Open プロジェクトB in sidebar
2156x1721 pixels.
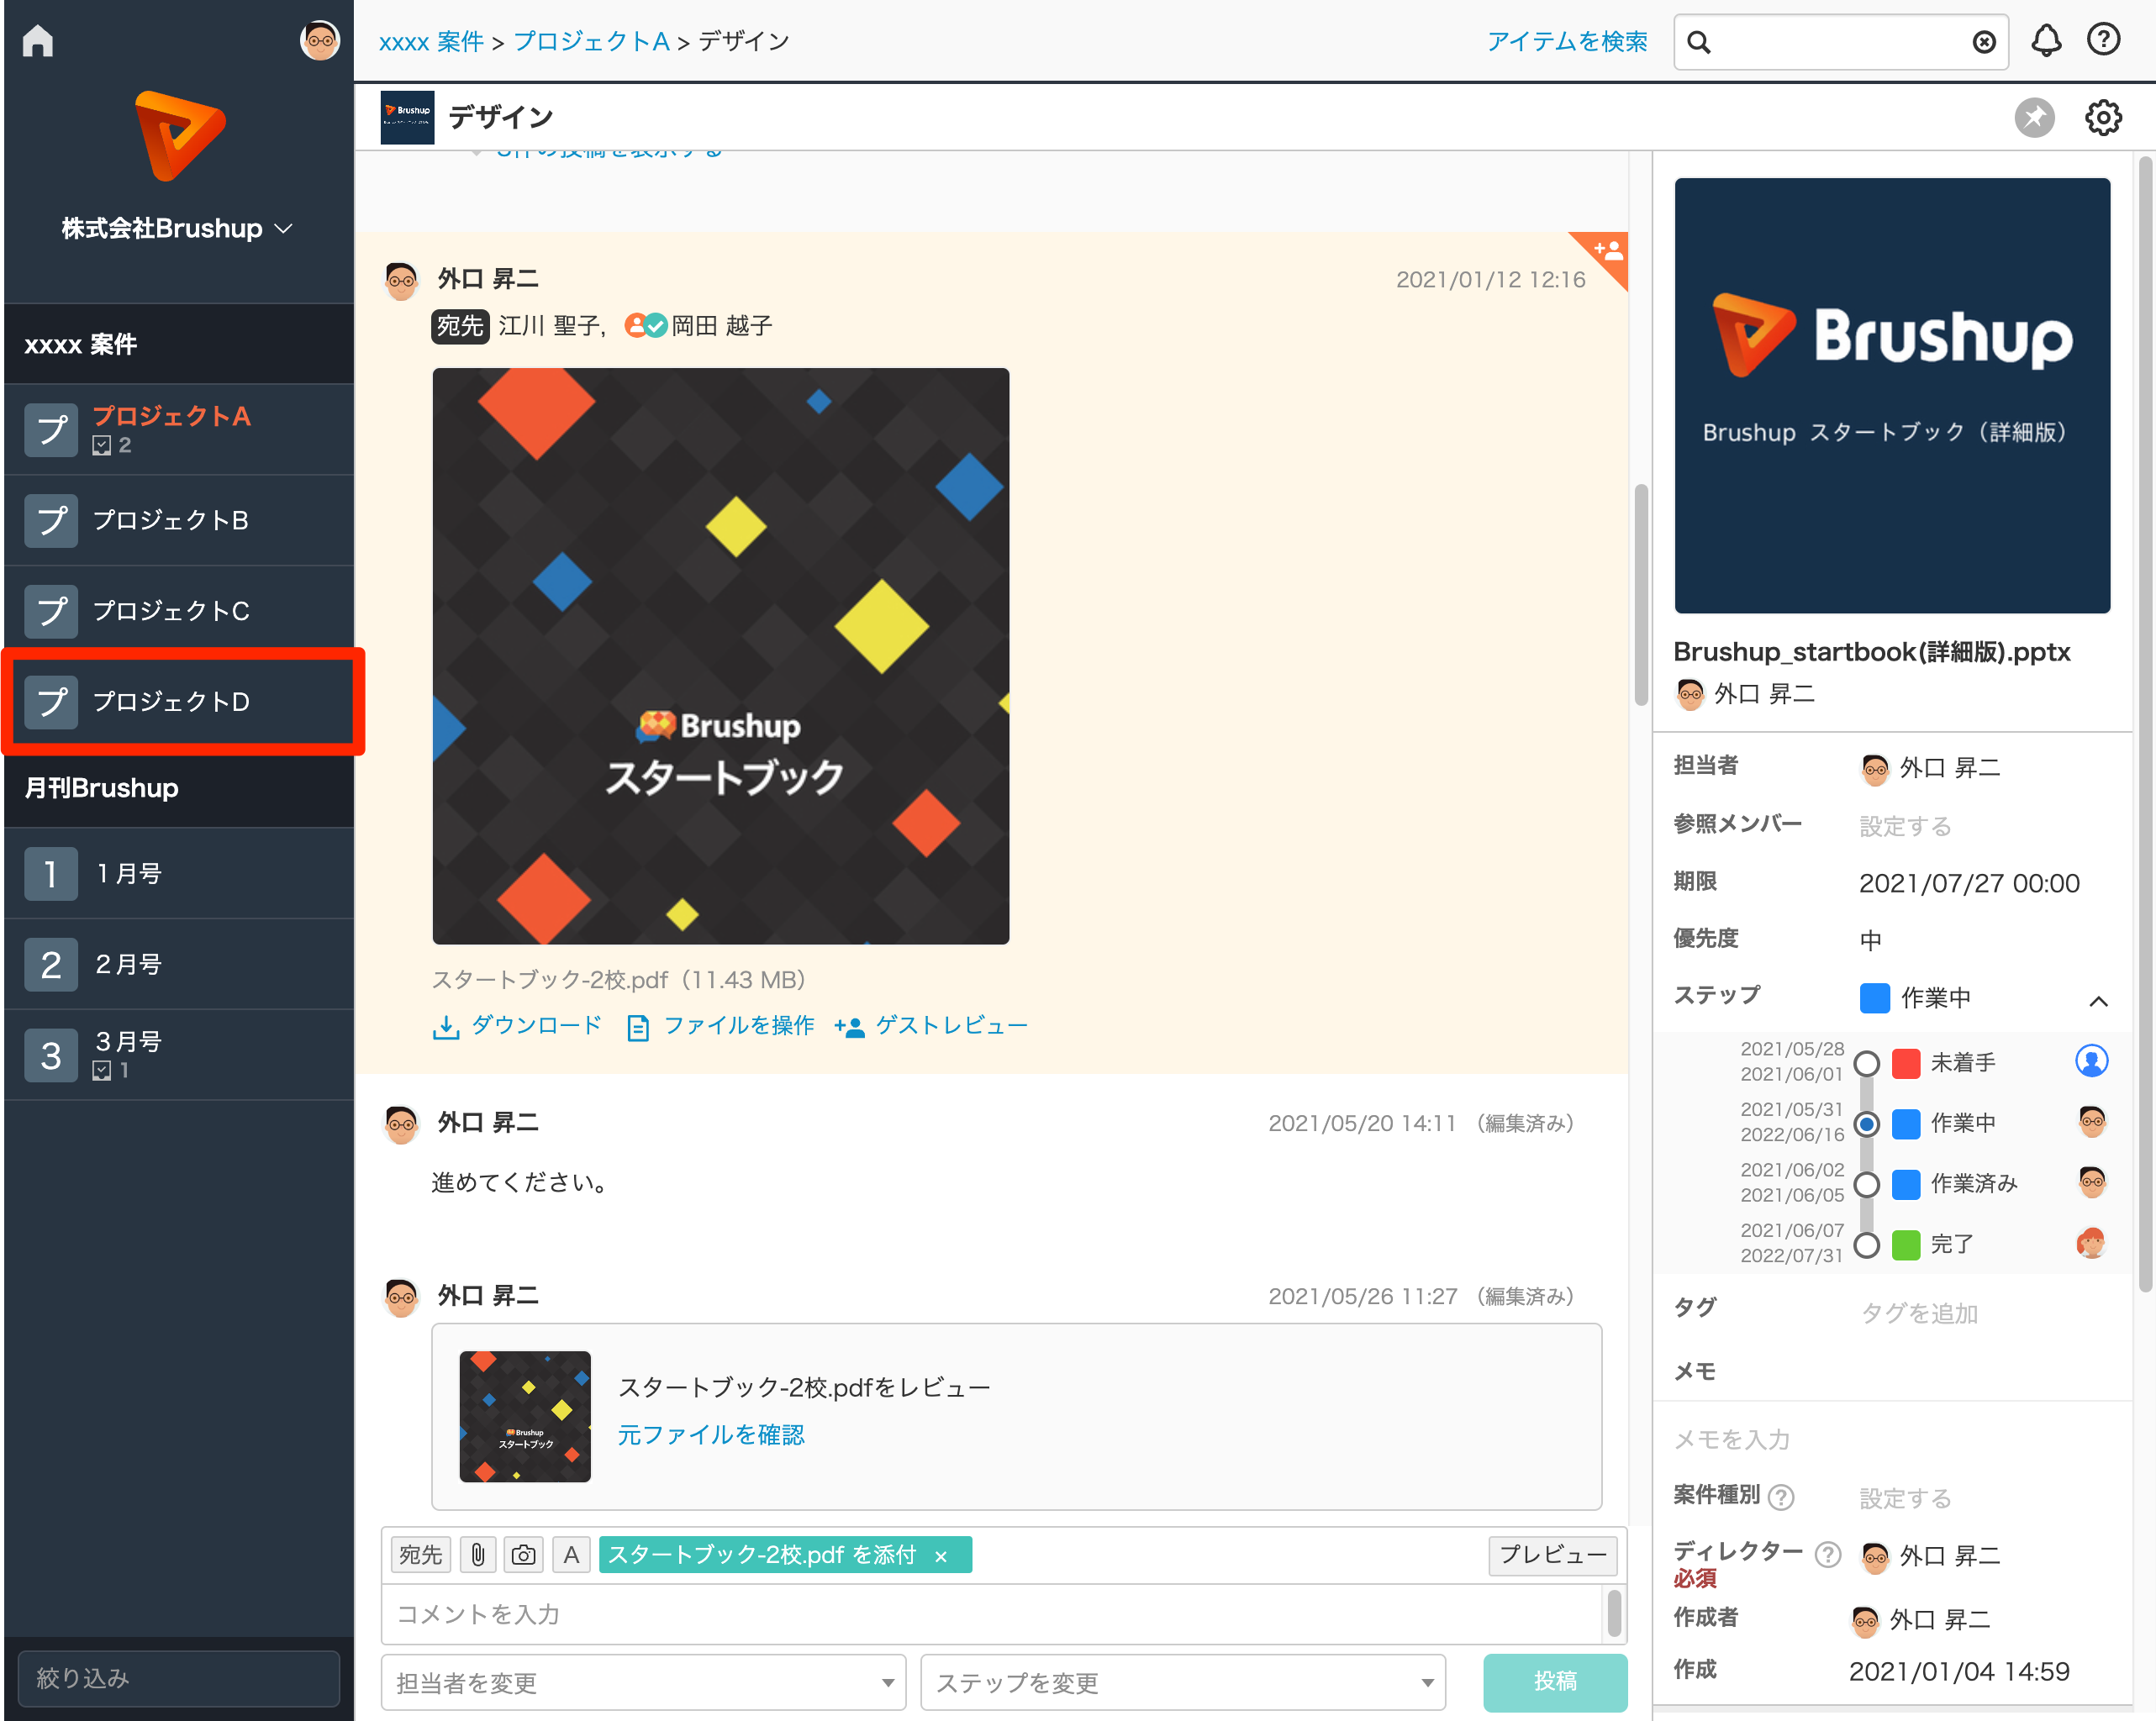[x=179, y=520]
